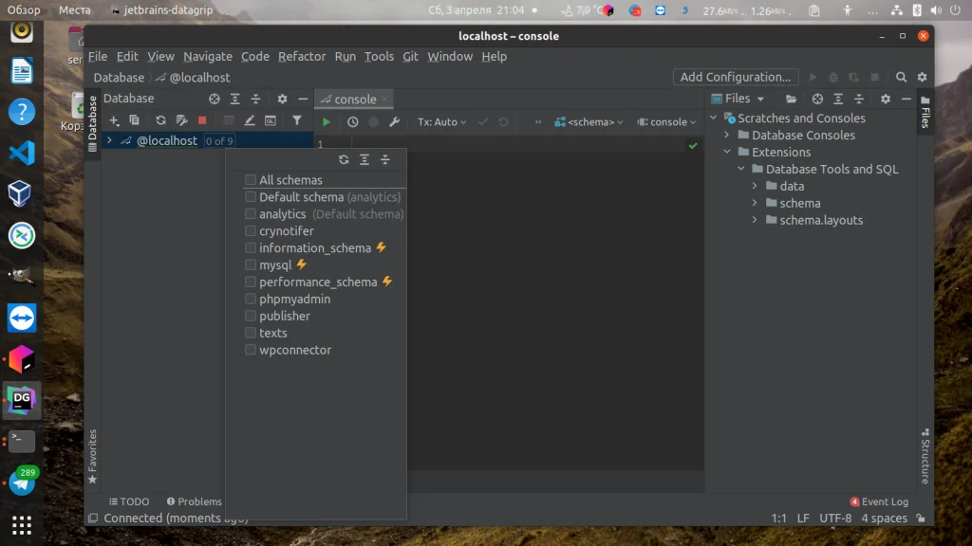Screen dimensions: 972x546
Task: Refresh the database connection with sync icon
Action: coord(161,121)
